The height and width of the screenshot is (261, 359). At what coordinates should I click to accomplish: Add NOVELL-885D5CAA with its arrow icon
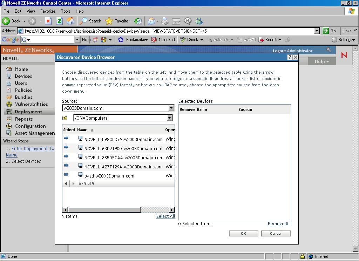(x=66, y=156)
